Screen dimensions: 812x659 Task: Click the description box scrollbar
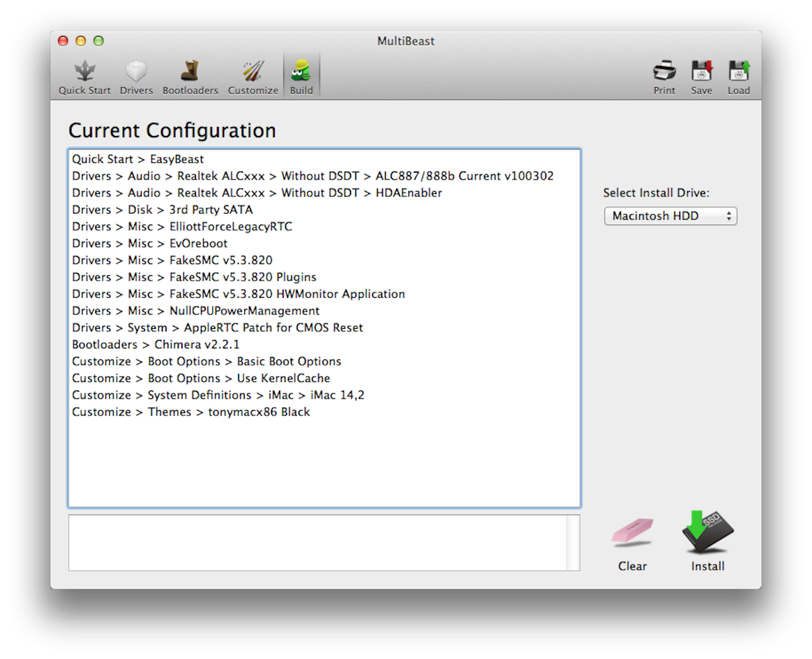[573, 543]
